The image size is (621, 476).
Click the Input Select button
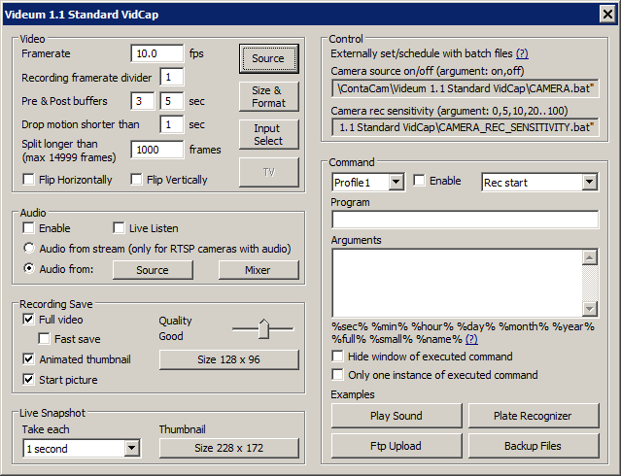point(268,134)
